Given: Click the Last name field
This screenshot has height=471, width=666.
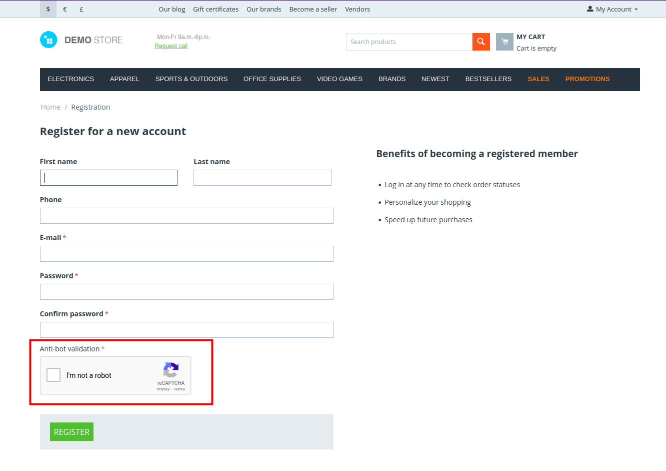Looking at the screenshot, I should pyautogui.click(x=262, y=178).
